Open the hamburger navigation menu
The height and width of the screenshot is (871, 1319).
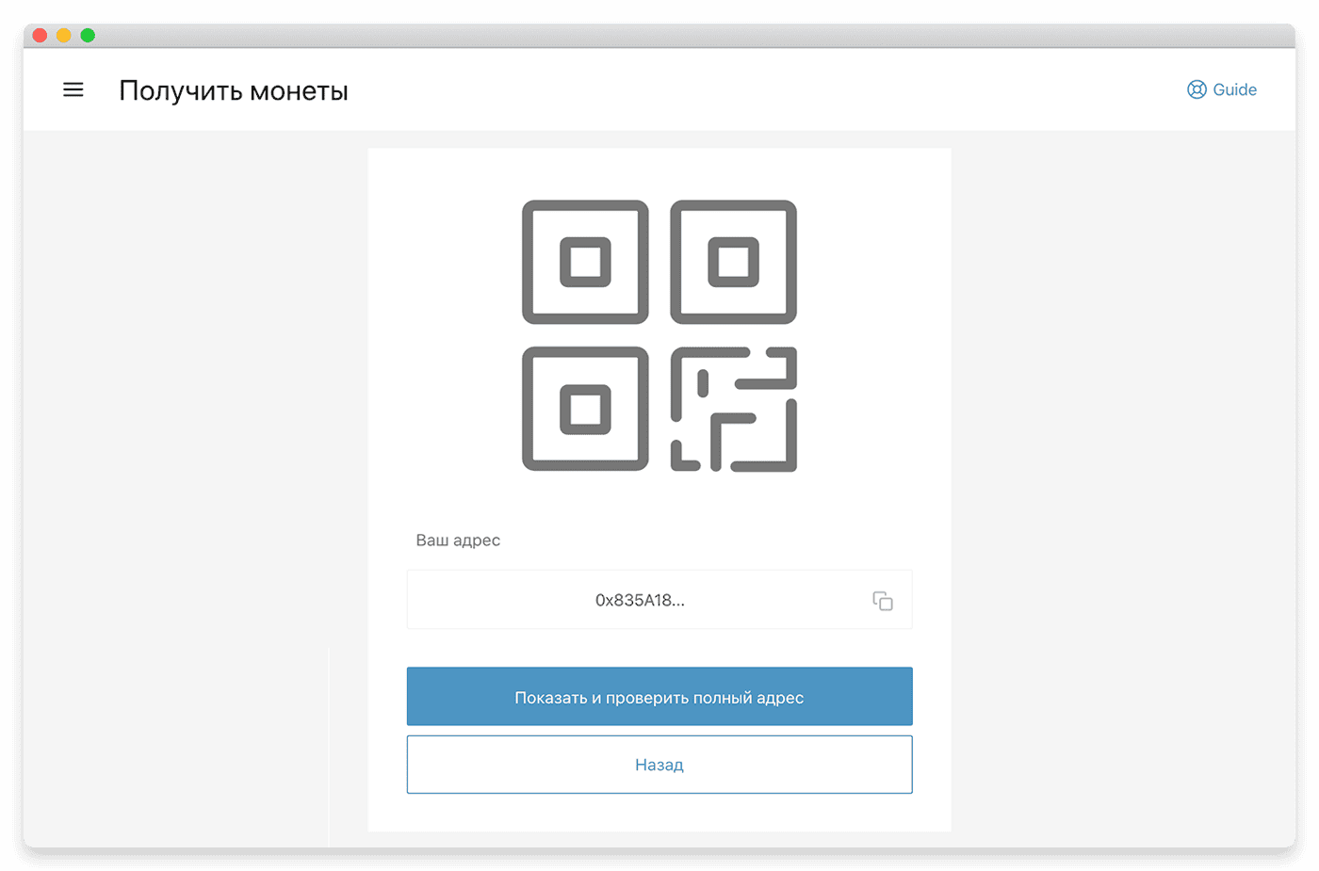[73, 89]
